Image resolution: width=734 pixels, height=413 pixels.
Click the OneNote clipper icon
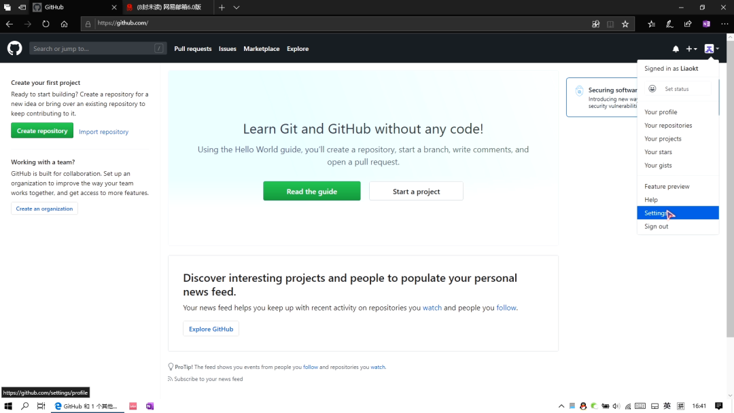[706, 24]
